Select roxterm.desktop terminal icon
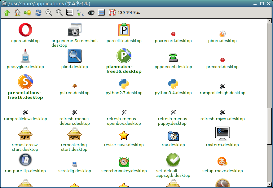 [x=222, y=133]
